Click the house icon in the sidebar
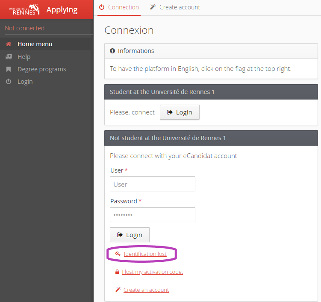The height and width of the screenshot is (302, 321). (x=9, y=44)
